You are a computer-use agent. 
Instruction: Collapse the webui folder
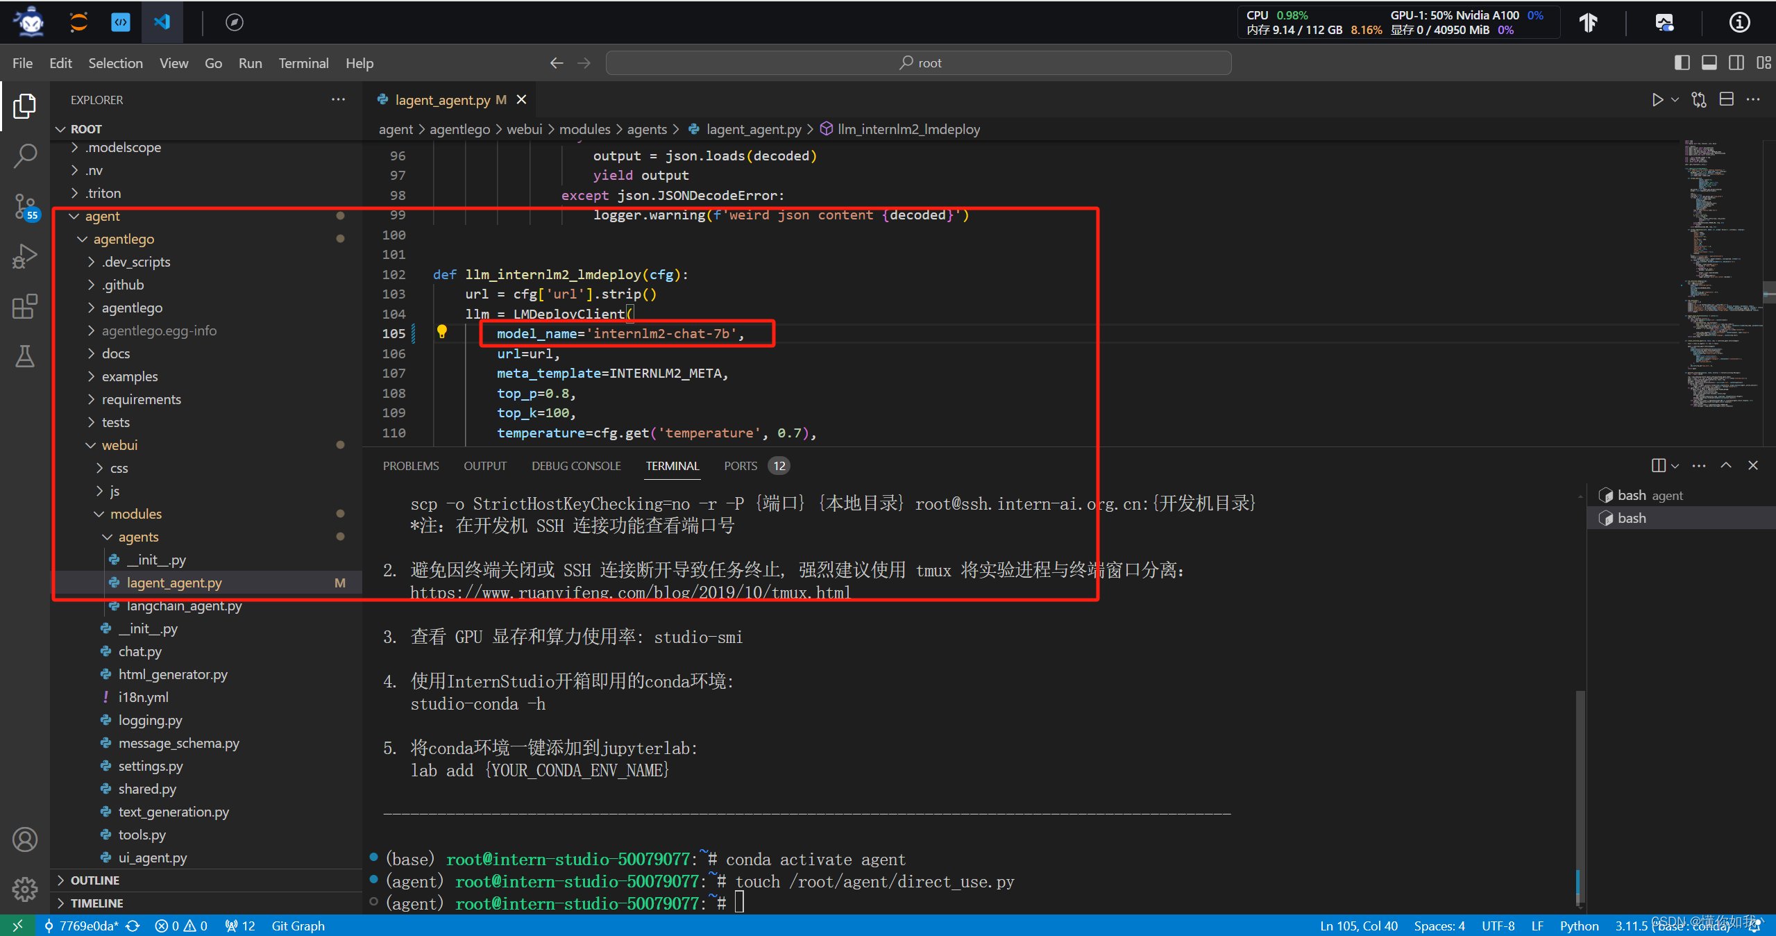coord(207,445)
